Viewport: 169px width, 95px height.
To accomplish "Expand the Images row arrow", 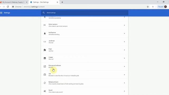I will click(124, 58).
